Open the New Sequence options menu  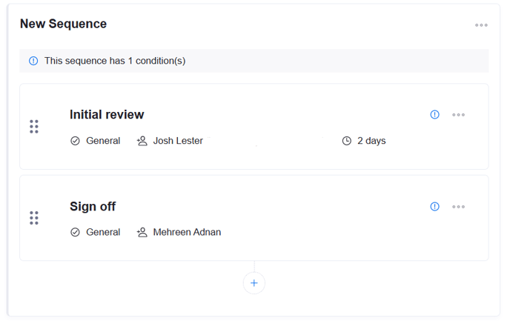coord(481,25)
